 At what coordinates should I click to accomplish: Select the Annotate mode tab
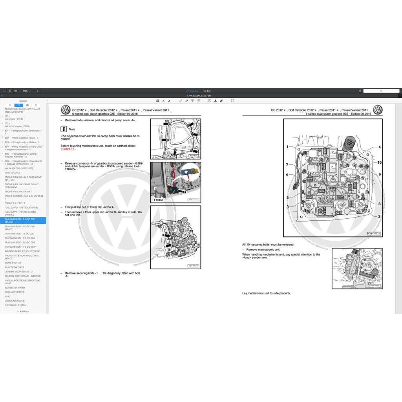click(192, 91)
